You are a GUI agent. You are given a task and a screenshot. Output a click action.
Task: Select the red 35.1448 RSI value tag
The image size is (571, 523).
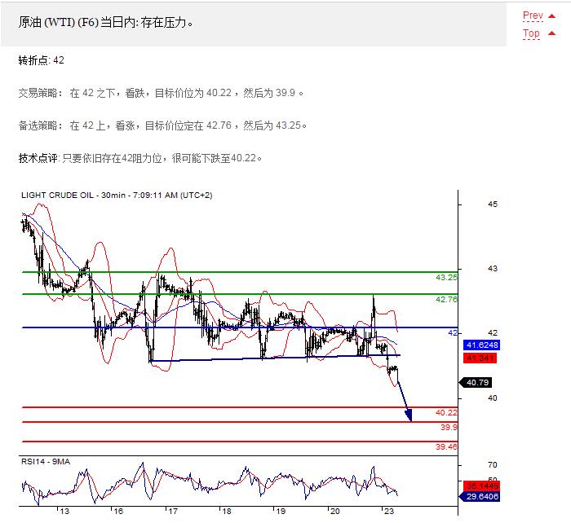tap(481, 486)
